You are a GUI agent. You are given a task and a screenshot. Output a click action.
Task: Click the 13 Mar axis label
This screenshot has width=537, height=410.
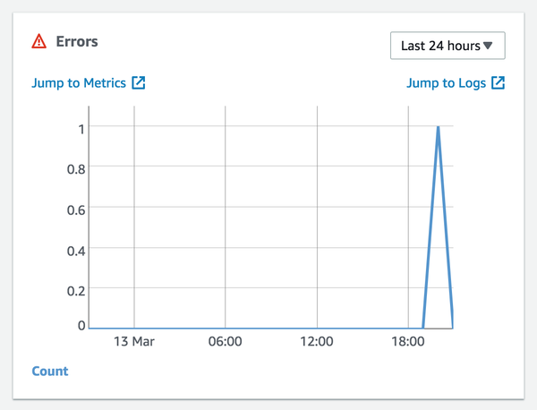point(134,341)
